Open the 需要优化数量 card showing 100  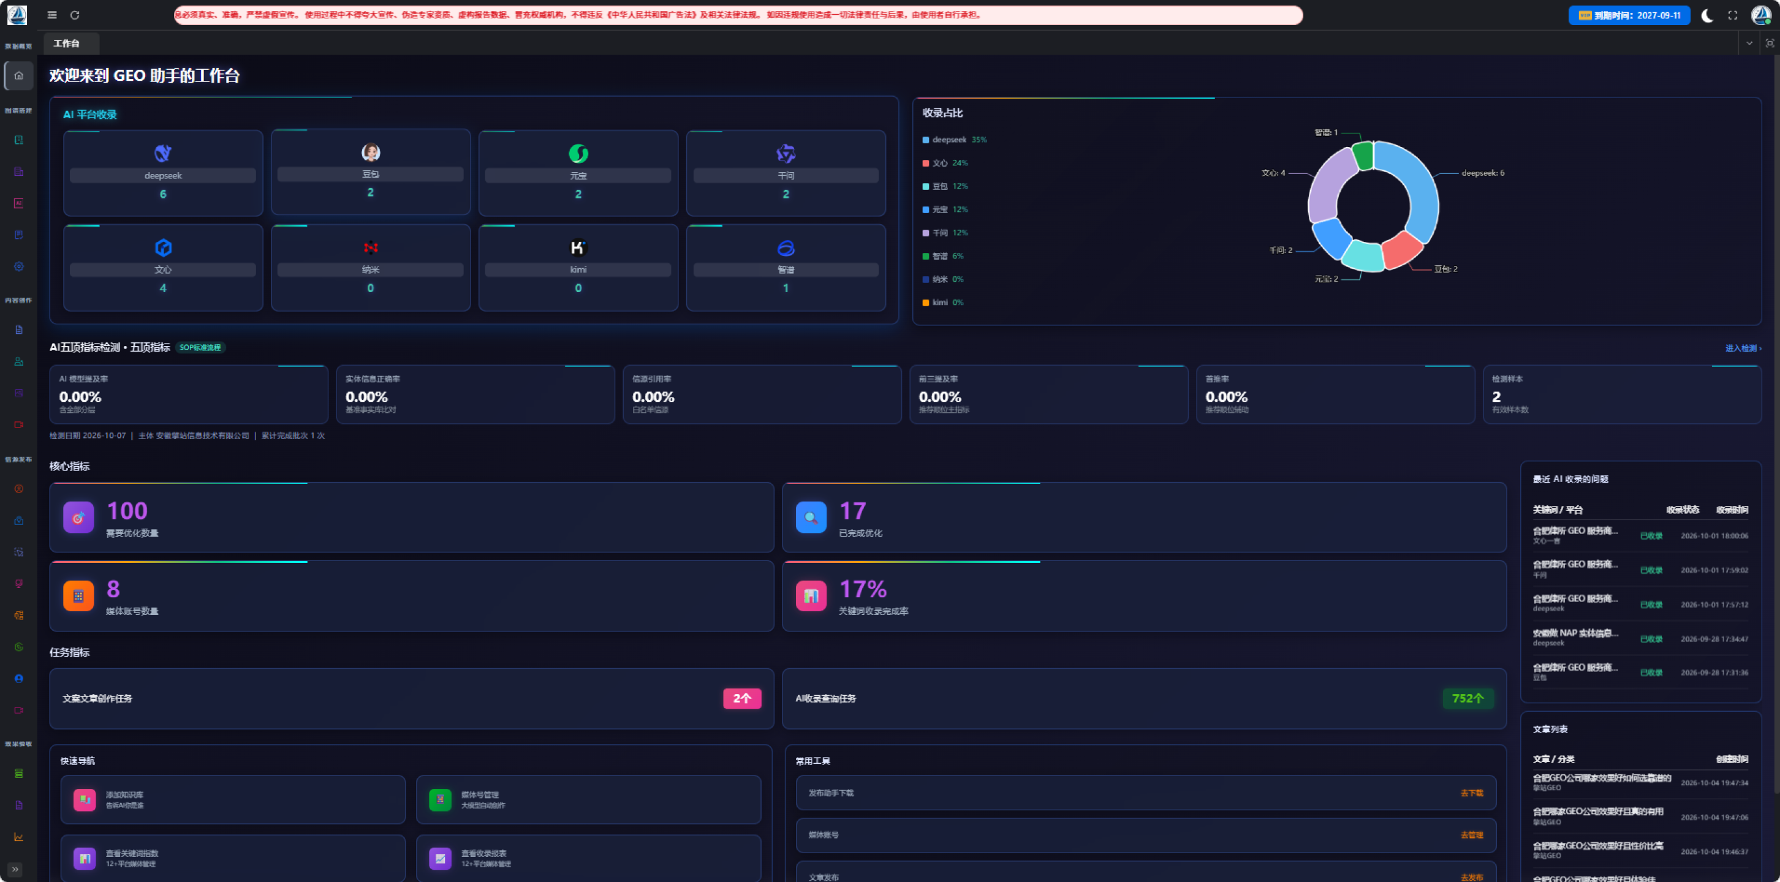click(411, 518)
